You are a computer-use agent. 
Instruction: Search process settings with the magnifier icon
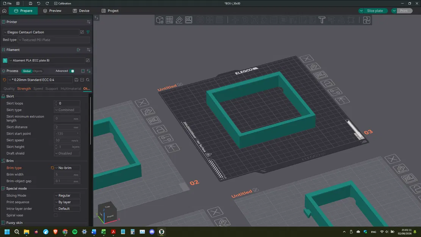88,80
